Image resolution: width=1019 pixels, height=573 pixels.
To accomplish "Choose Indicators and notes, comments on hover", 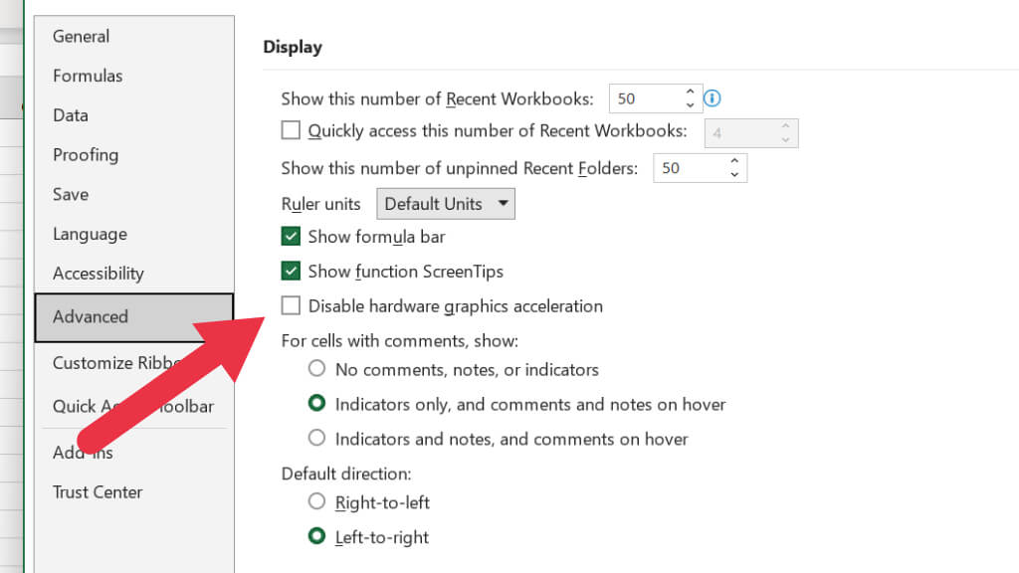I will (x=317, y=438).
